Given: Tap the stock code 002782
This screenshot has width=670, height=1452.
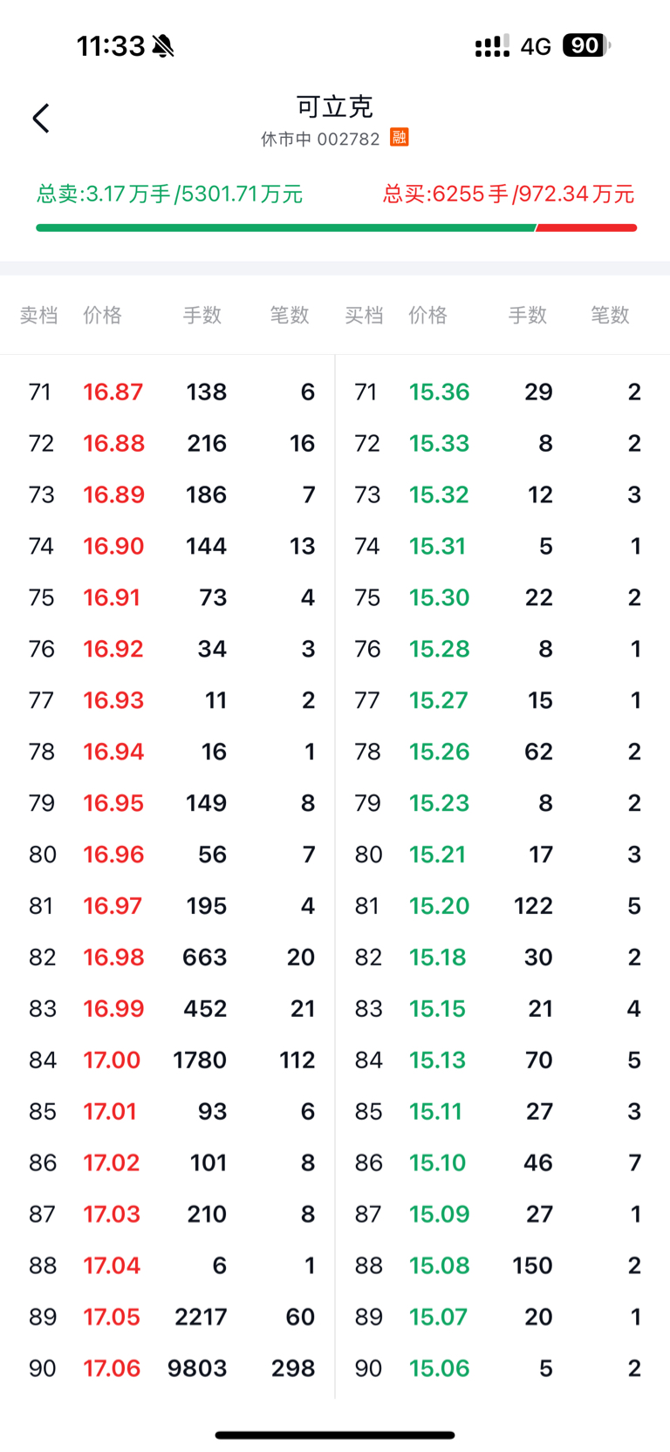Looking at the screenshot, I should (349, 139).
